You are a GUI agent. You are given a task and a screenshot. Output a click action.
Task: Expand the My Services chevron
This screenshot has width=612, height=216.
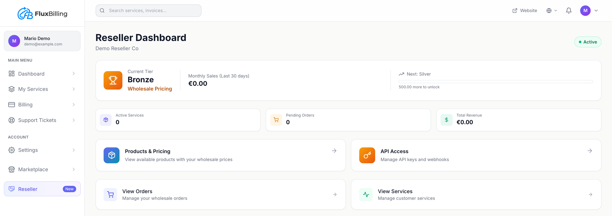74,89
